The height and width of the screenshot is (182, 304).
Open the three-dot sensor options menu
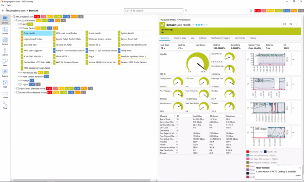coord(297,24)
